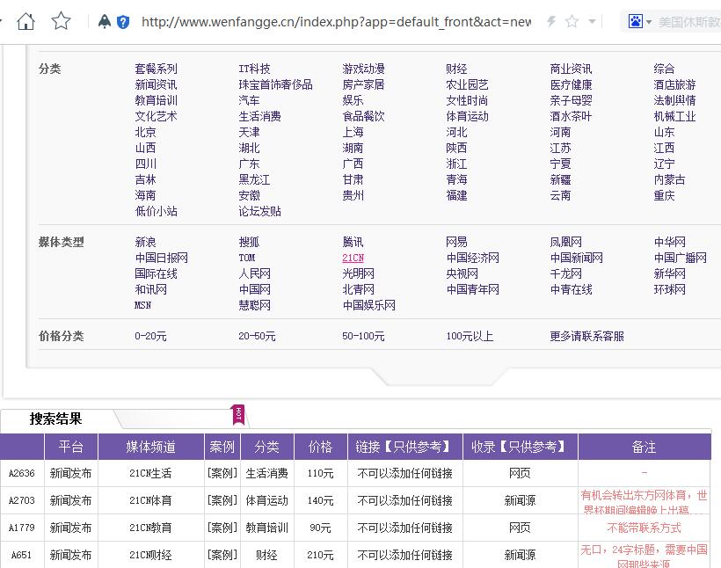721x568 pixels.
Task: Click the blue security shield icon
Action: [x=123, y=22]
